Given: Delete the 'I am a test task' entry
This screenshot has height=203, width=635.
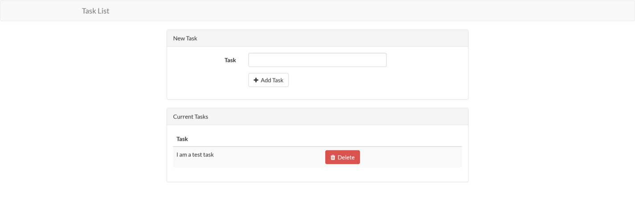Looking at the screenshot, I should (x=342, y=157).
